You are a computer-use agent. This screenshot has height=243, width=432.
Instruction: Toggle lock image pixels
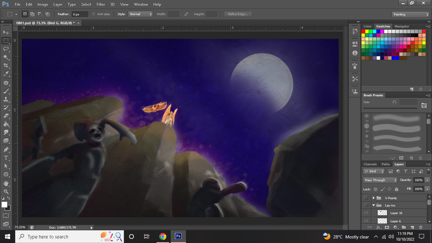[382, 189]
